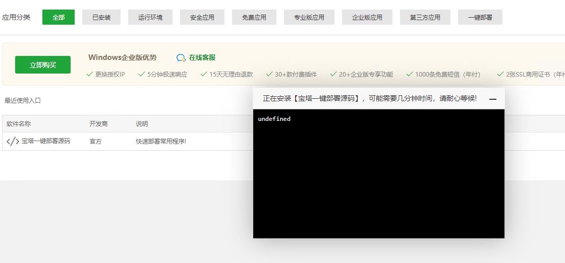Click the 15天无理由退款 benefit text
This screenshot has height=263, width=565.
(x=231, y=75)
